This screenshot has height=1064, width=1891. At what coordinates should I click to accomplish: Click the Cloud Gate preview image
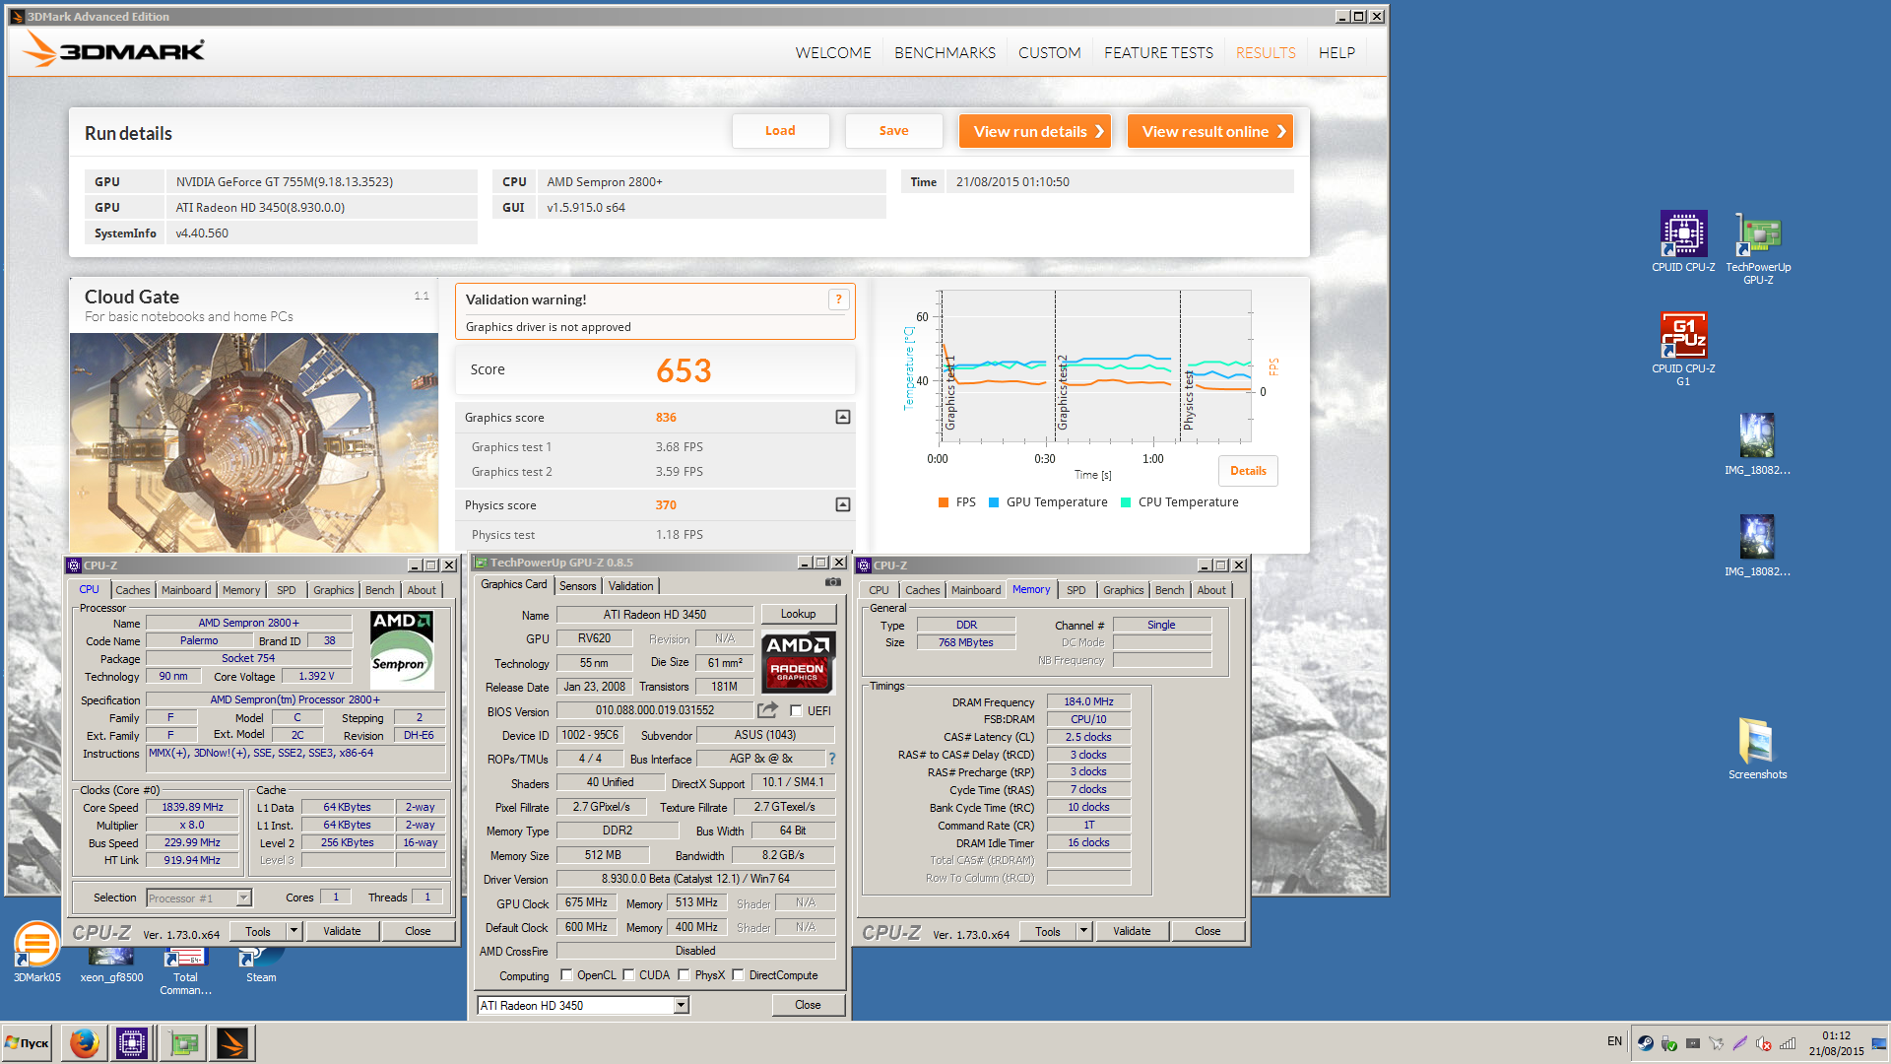[x=254, y=442]
